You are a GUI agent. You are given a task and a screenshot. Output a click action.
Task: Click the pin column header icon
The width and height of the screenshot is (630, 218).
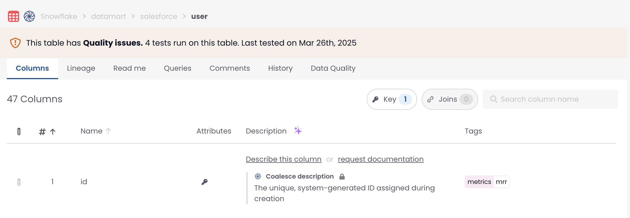coord(19,132)
